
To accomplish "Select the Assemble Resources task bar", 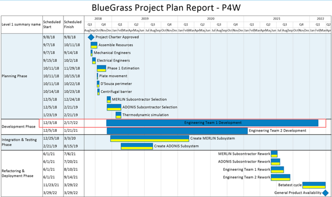I will tap(94, 45).
